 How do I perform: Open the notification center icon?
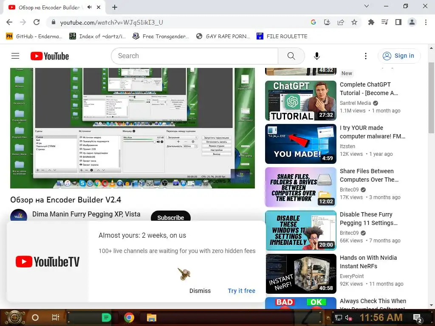[418, 318]
